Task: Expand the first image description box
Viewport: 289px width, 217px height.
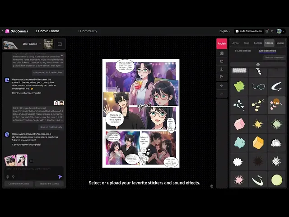Action: click(x=62, y=56)
